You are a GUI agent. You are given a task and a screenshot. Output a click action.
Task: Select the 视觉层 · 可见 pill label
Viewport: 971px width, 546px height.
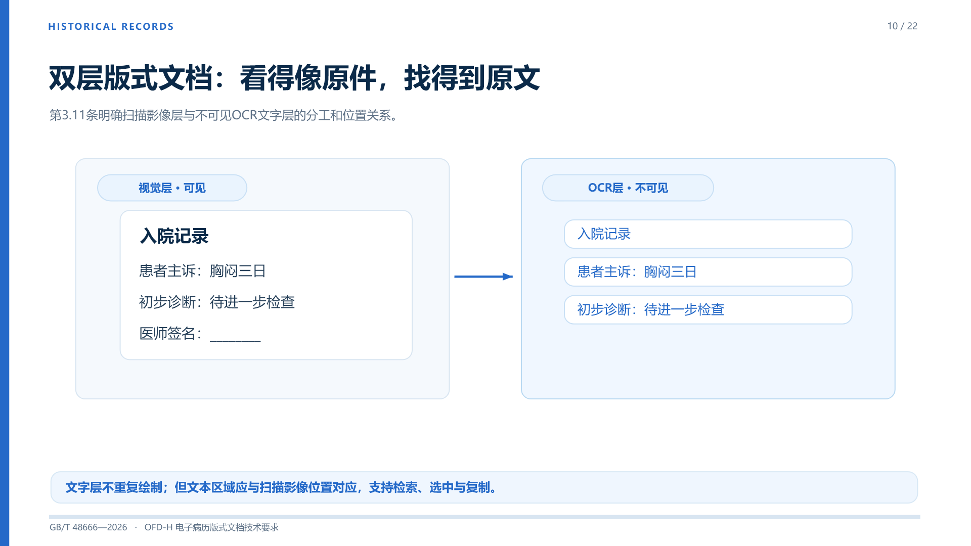point(172,188)
